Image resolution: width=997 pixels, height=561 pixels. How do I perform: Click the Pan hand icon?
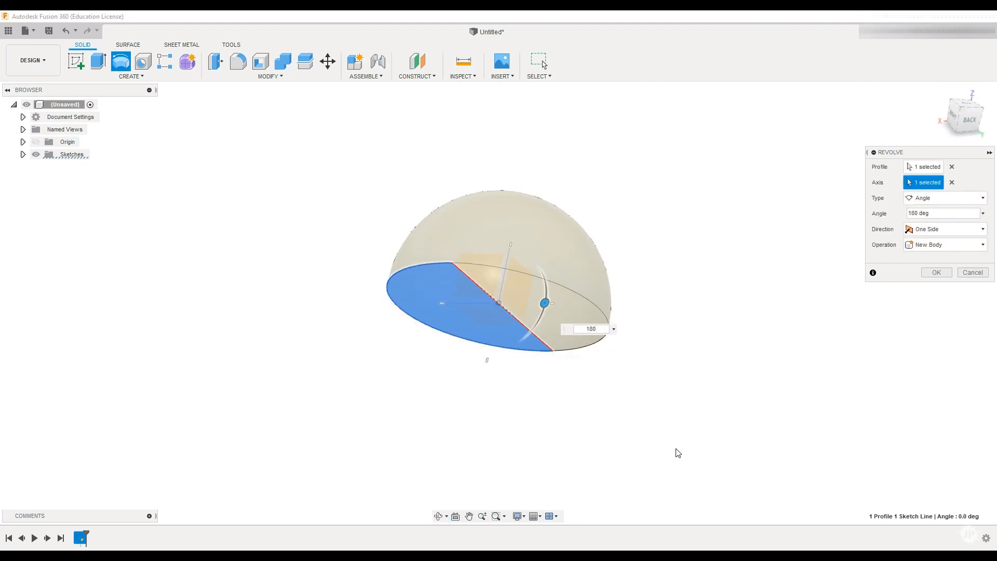point(469,516)
